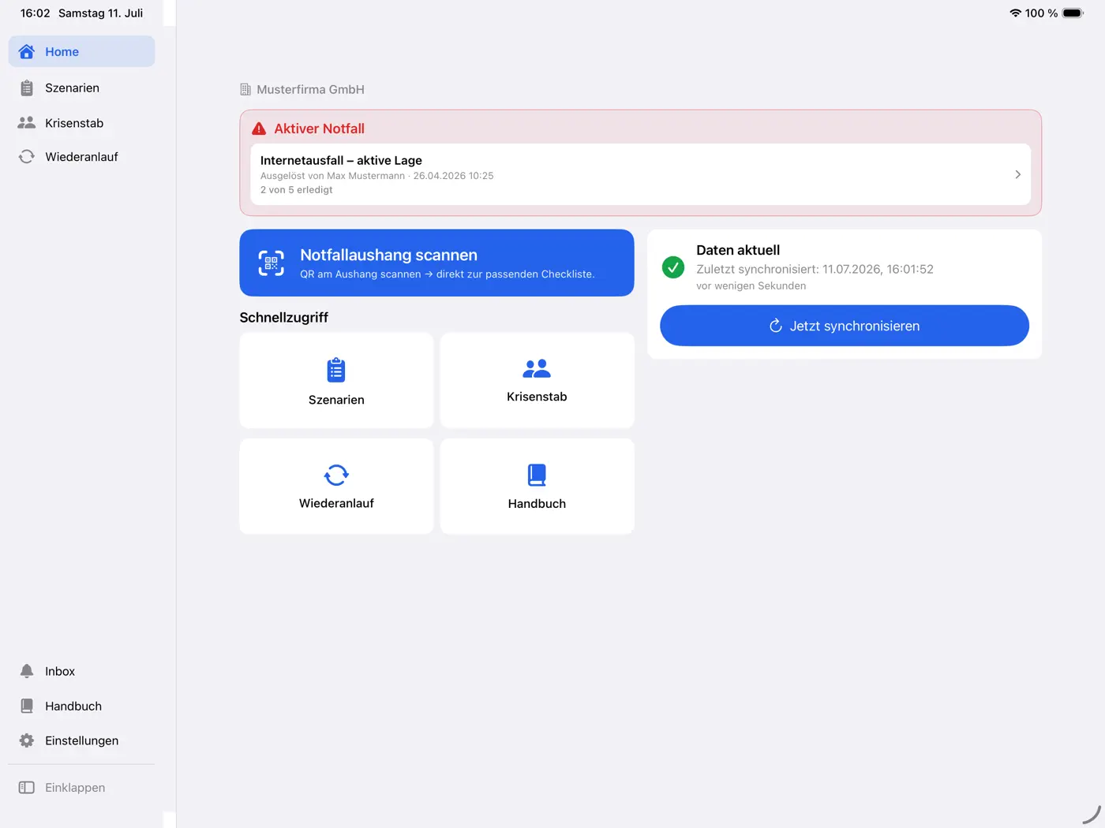
Task: Click the Home house icon in sidebar
Action: pyautogui.click(x=27, y=51)
